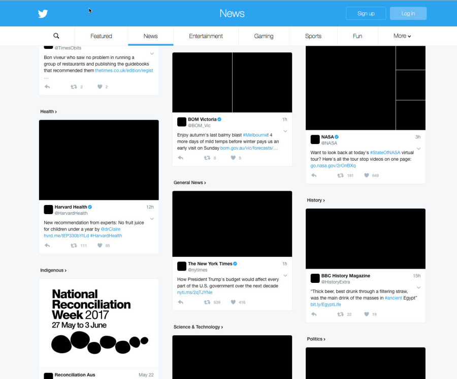Click the #StateOfNASA hashtag
This screenshot has height=379, width=457.
point(385,153)
